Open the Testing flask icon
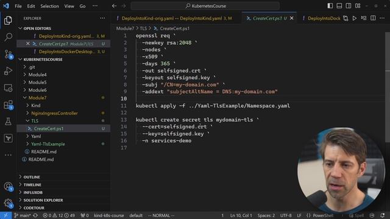This screenshot has width=390, height=219. (8, 122)
